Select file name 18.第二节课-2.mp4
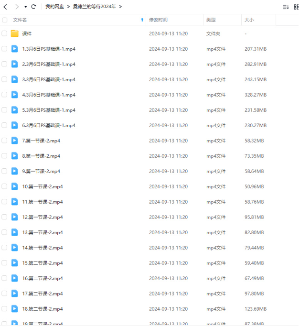The image size is (299, 327). 43,309
